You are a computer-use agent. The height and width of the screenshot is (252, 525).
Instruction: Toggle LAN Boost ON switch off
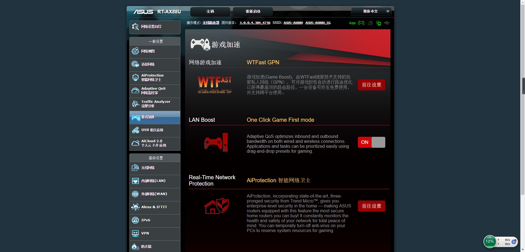pos(371,142)
